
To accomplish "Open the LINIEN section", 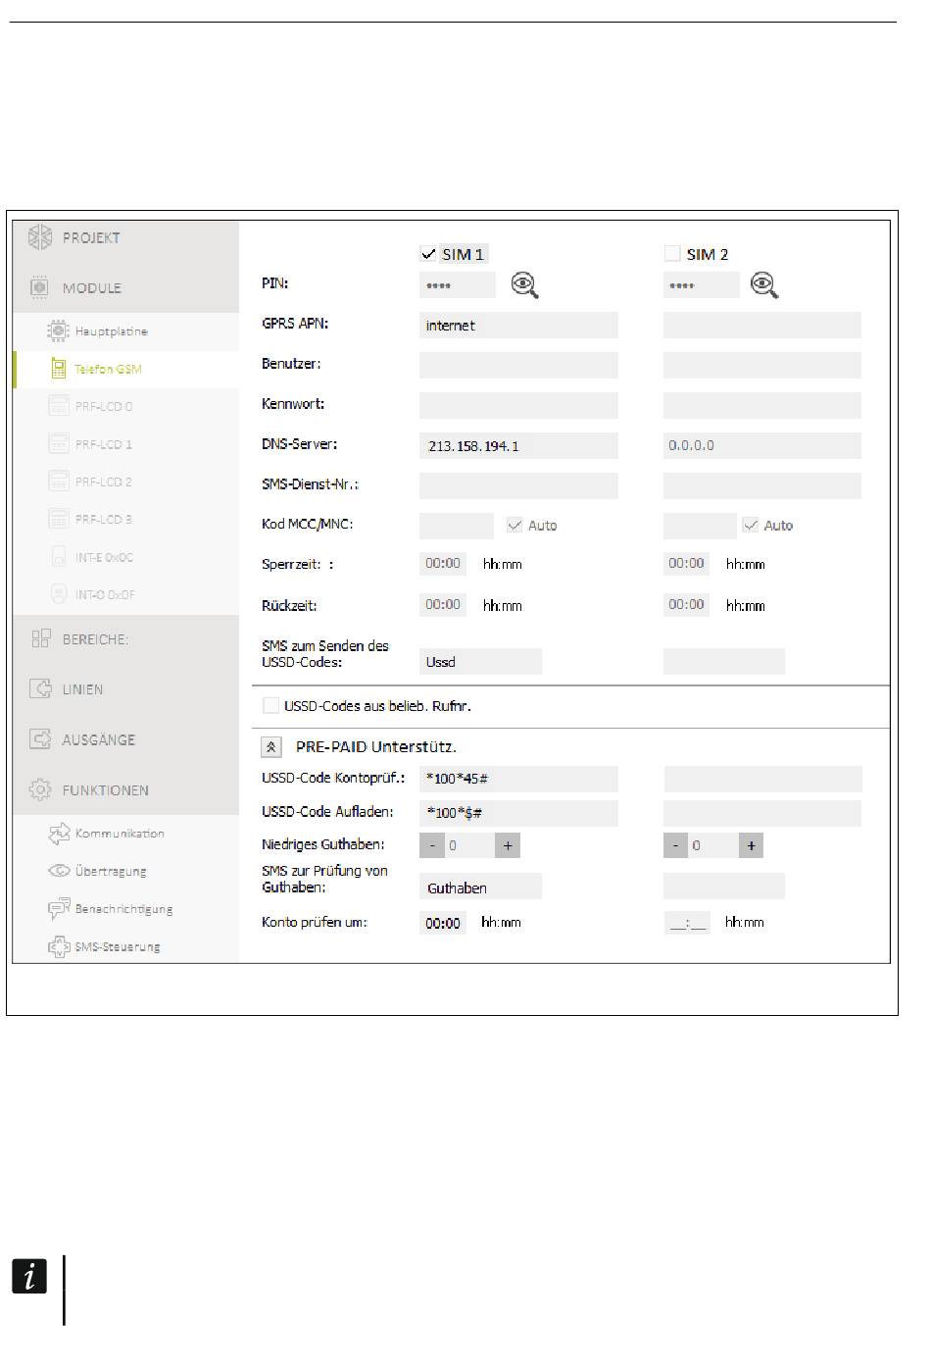I will click(82, 689).
